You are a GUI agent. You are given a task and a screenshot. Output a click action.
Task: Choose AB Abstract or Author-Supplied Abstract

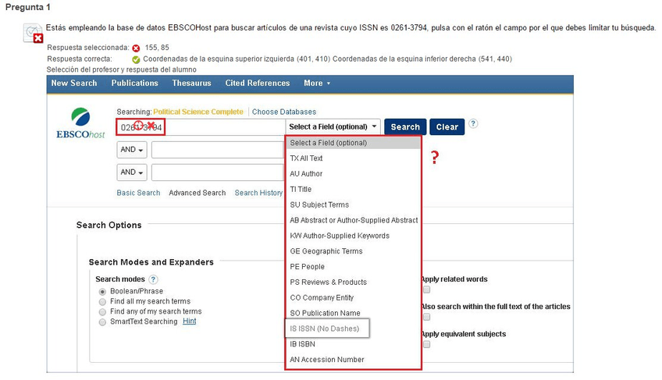tap(354, 220)
